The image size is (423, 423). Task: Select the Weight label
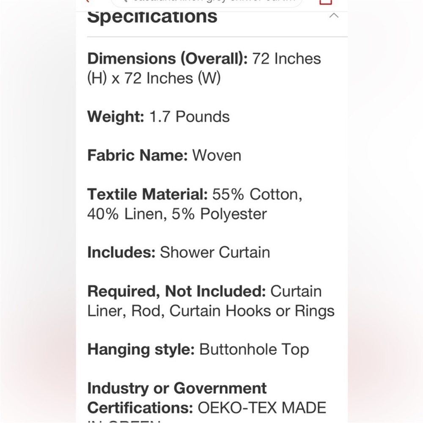coord(116,117)
